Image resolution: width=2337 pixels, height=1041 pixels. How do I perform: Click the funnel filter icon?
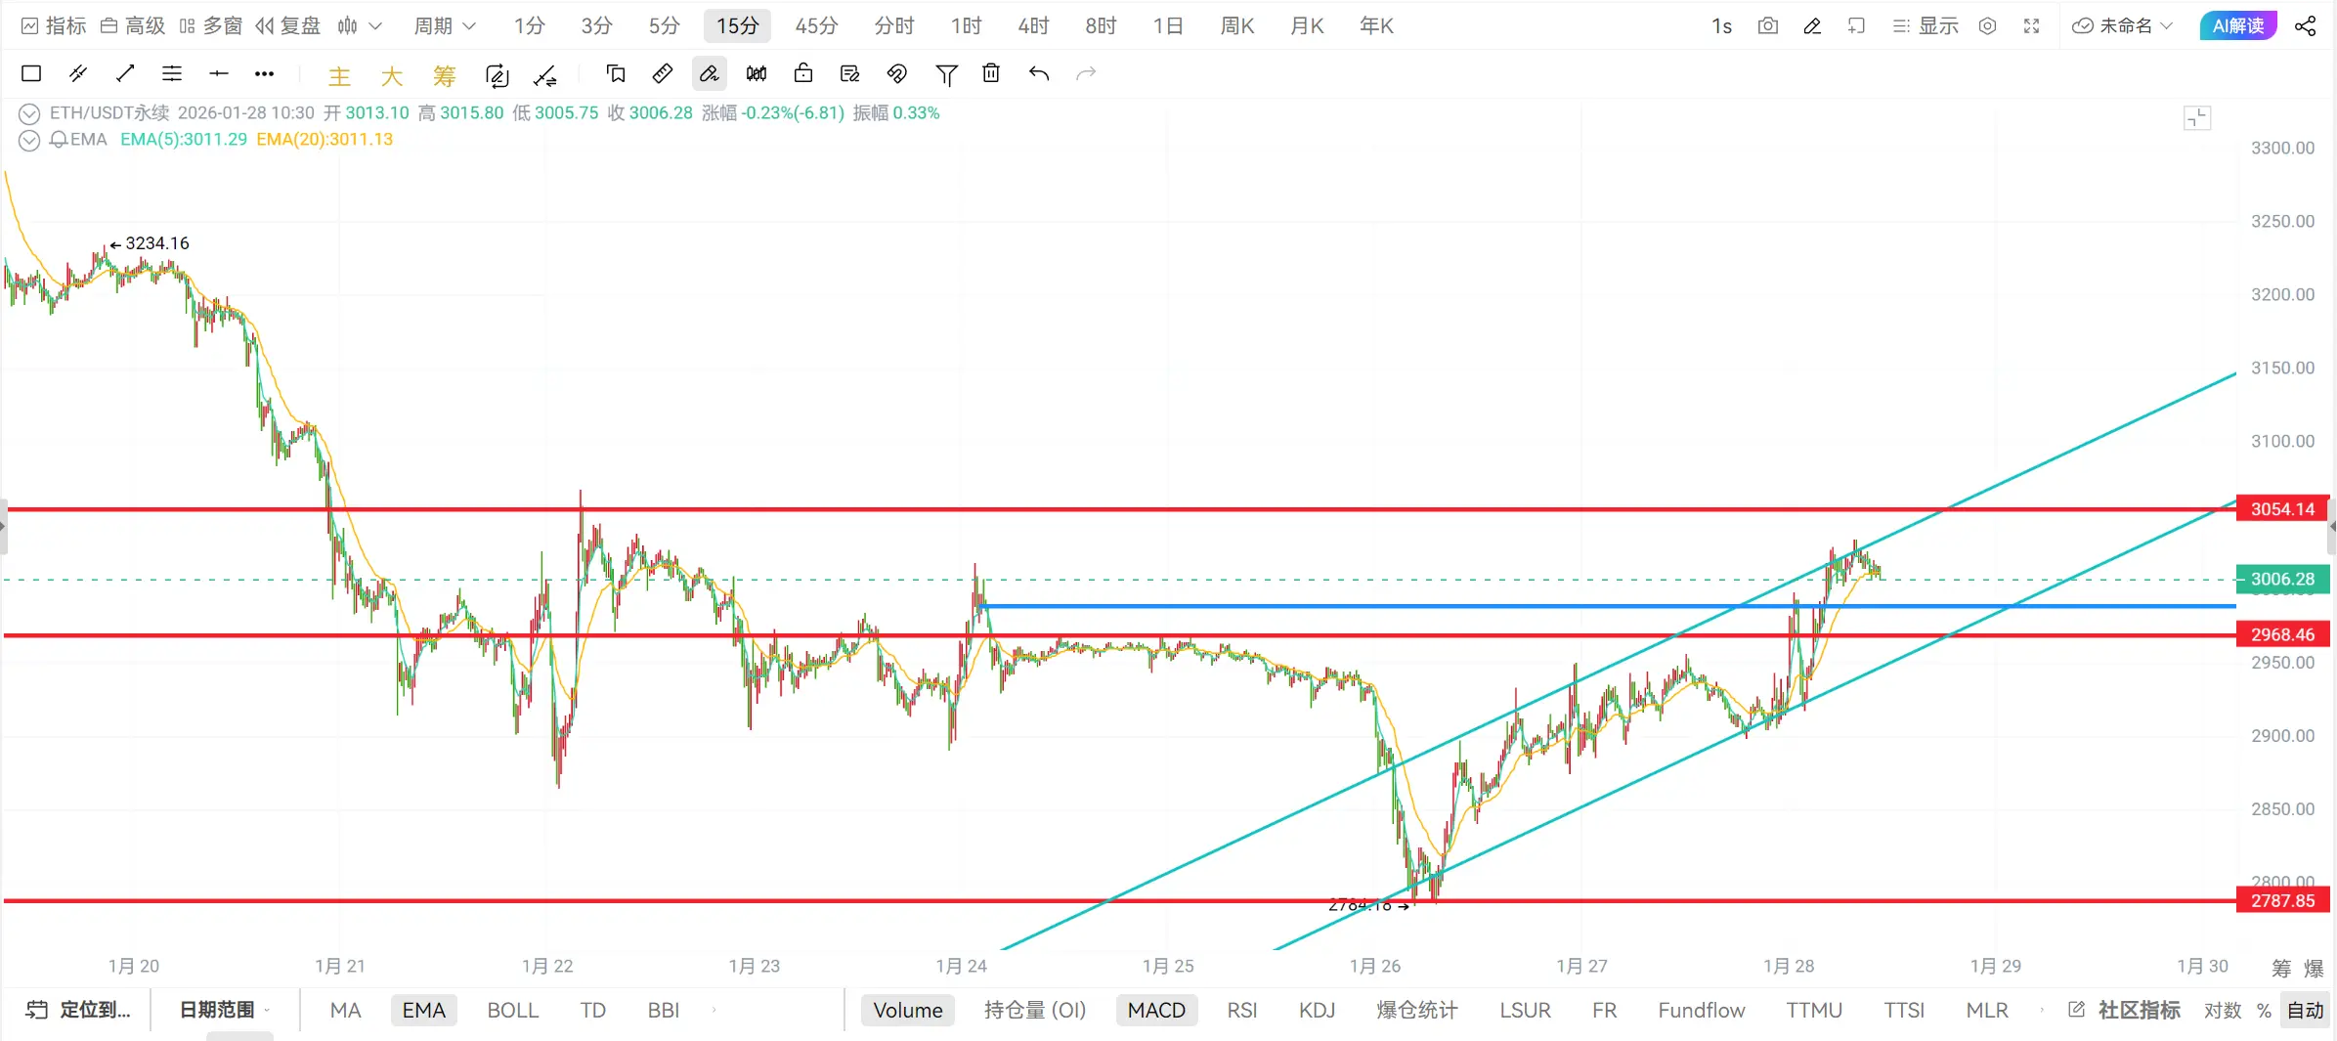[946, 74]
